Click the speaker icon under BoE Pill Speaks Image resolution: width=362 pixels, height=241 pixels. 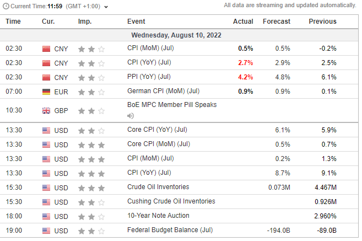131,116
